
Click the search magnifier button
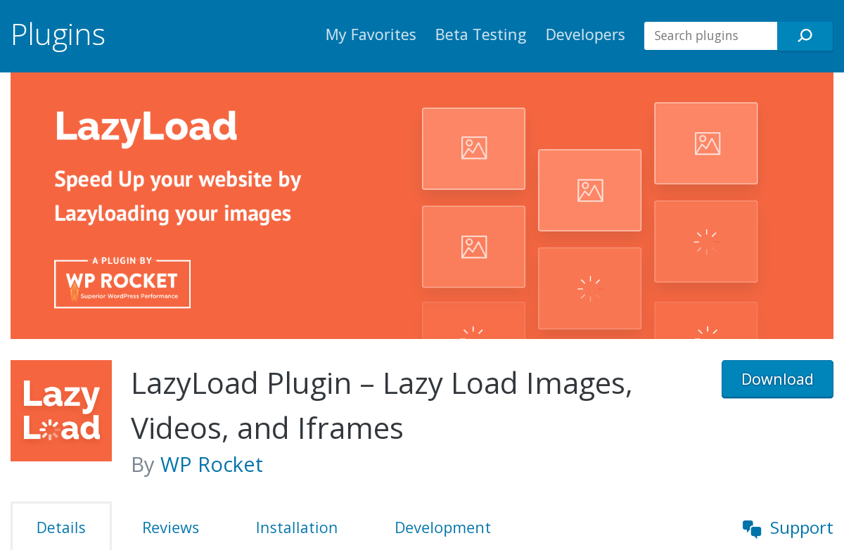coord(805,36)
